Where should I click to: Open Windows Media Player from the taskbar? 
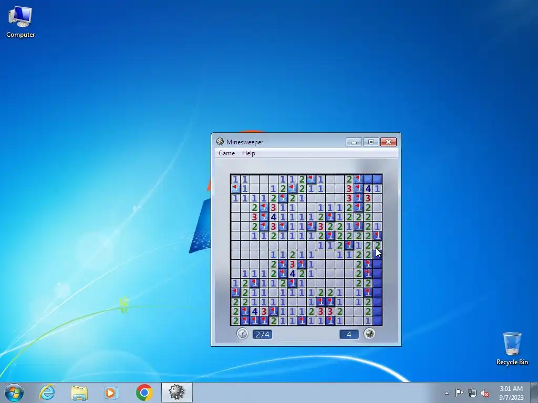pos(111,393)
